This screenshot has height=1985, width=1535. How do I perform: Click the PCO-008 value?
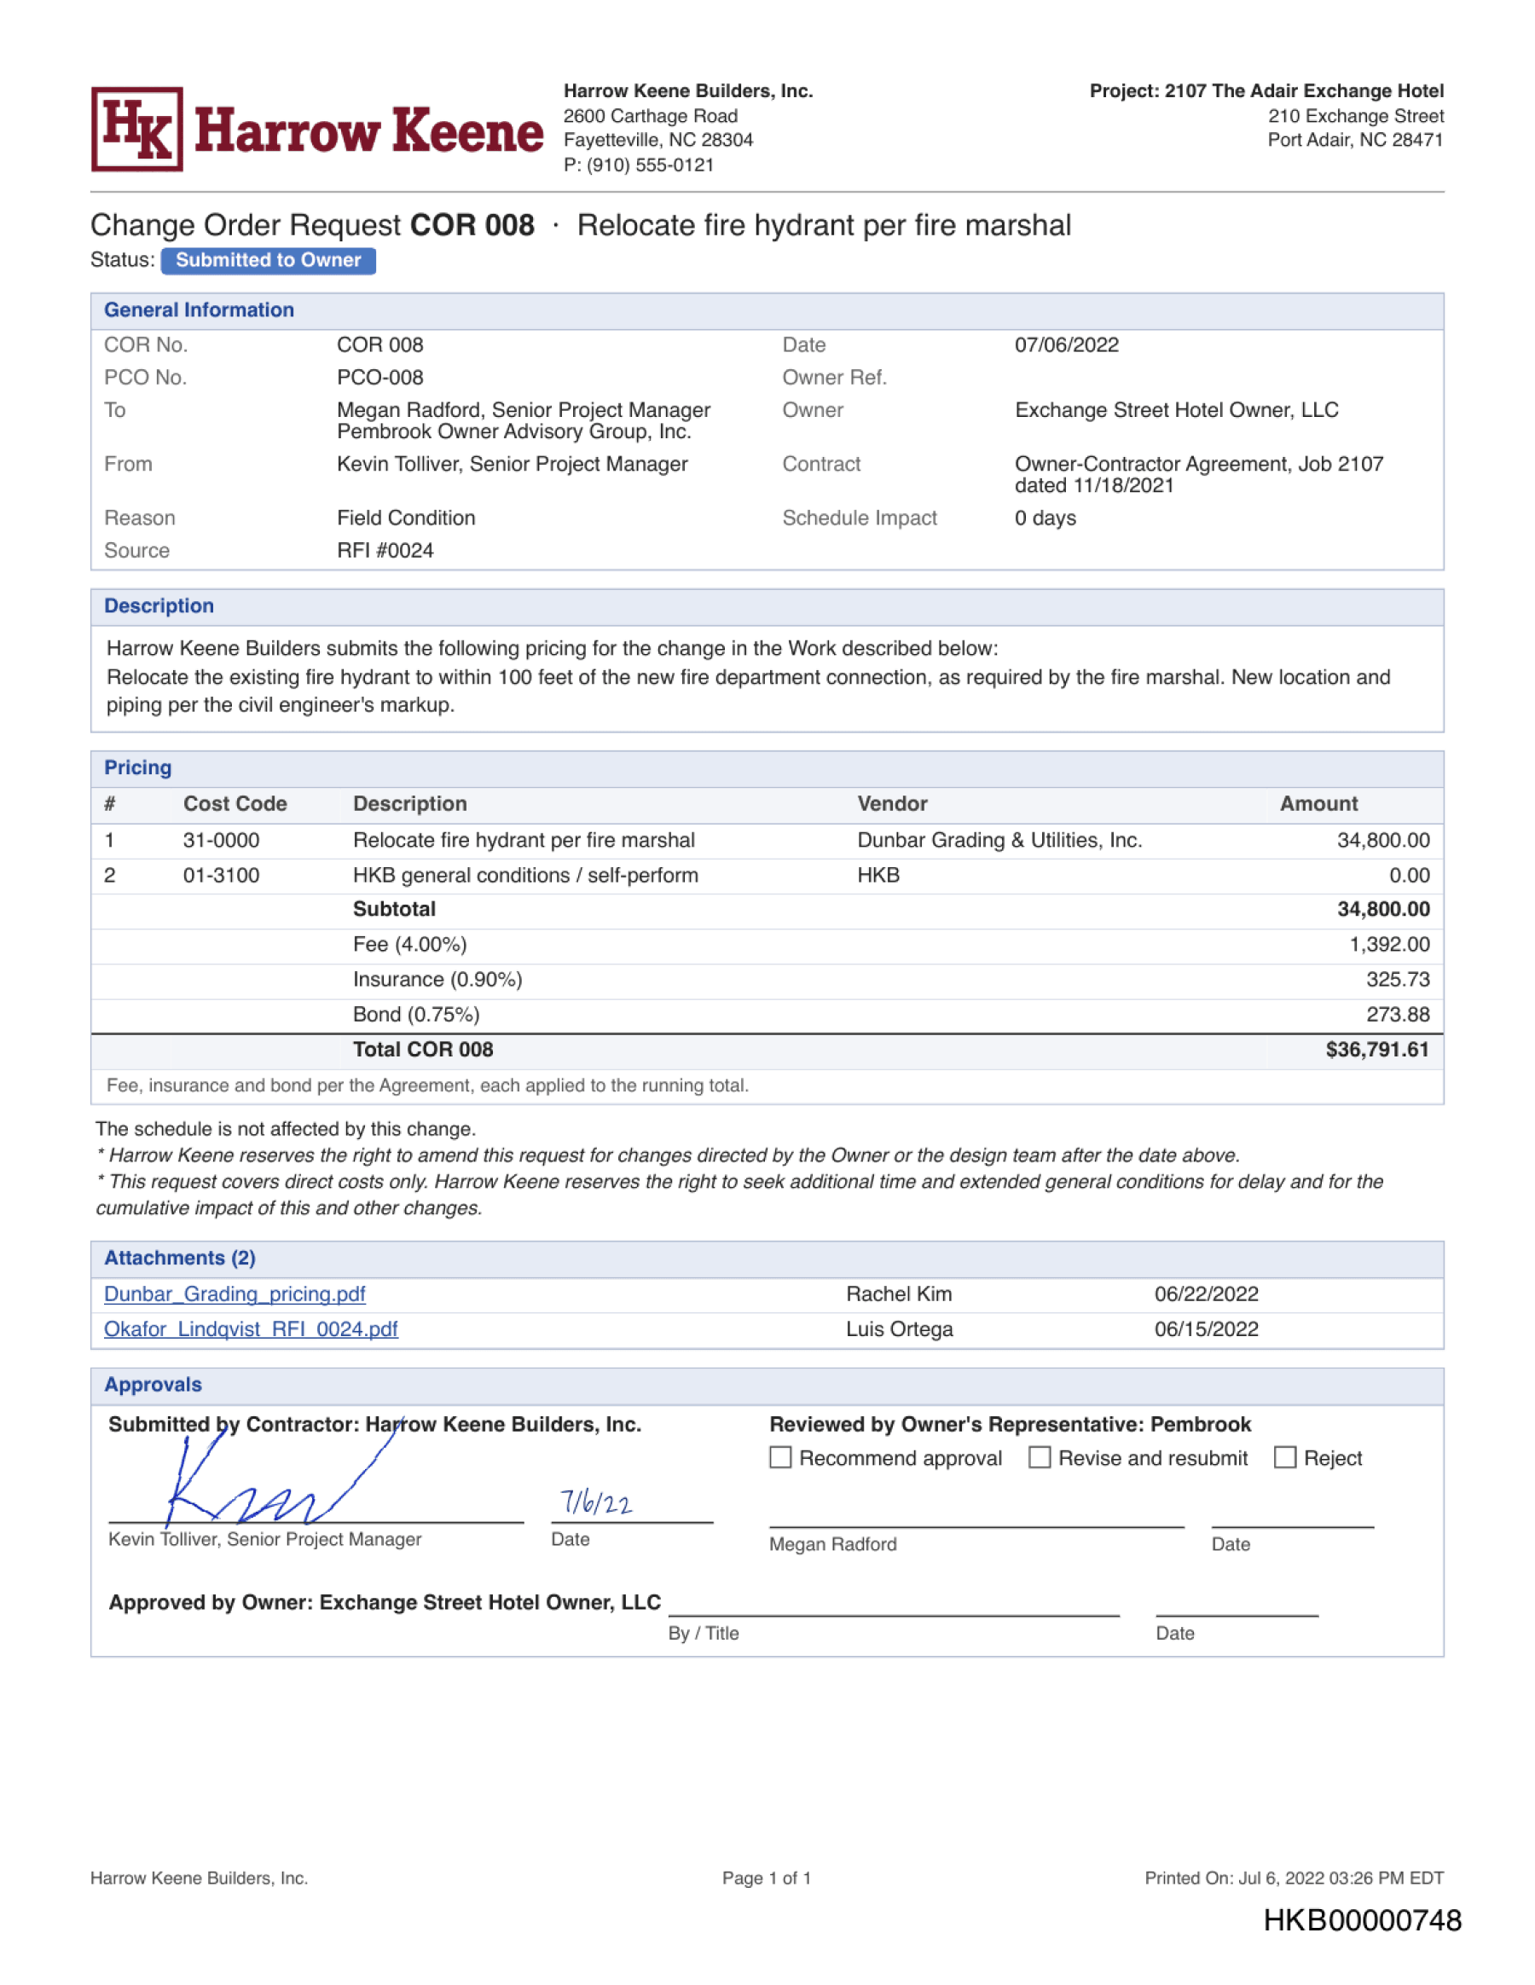[x=379, y=377]
